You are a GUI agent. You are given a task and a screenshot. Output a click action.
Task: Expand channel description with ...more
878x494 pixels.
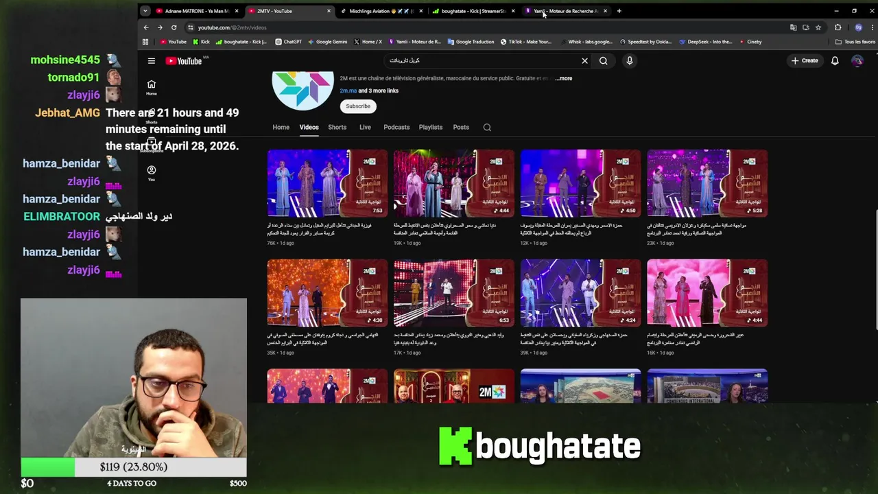564,78
